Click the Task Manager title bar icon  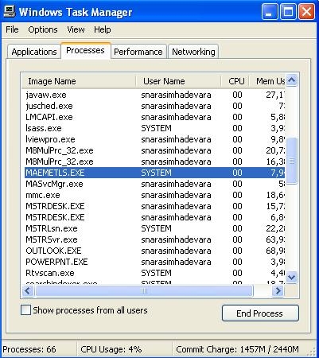[10, 12]
